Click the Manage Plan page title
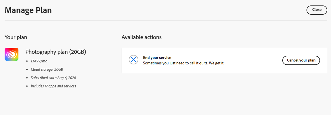The image size is (331, 115). [x=28, y=10]
